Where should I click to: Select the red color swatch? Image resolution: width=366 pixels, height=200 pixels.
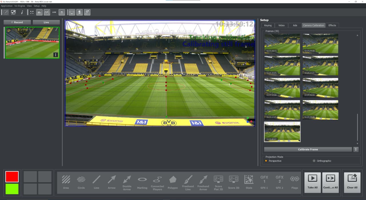(12, 176)
